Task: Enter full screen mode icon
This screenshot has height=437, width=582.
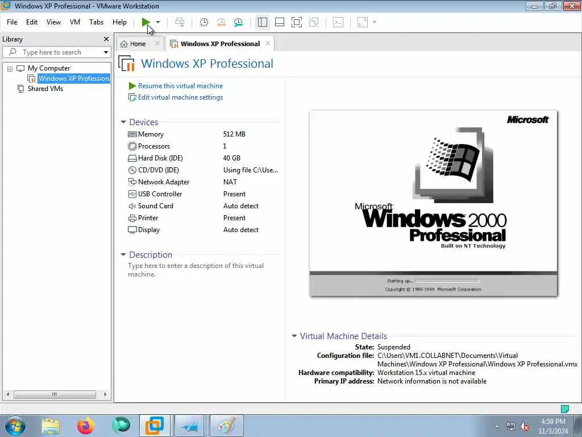Action: 297,22
